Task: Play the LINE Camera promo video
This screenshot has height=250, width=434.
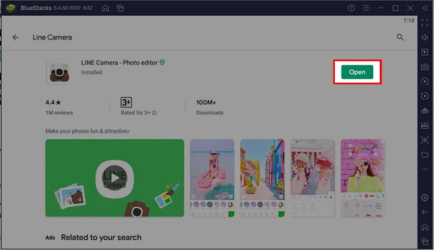Action: point(114,178)
